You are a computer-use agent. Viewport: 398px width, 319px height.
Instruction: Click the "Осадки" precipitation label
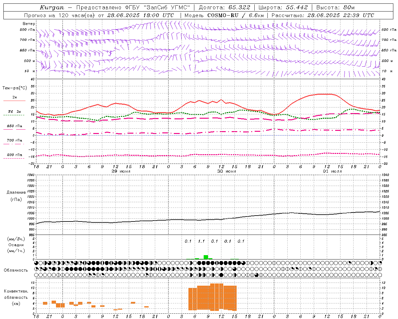(16, 245)
